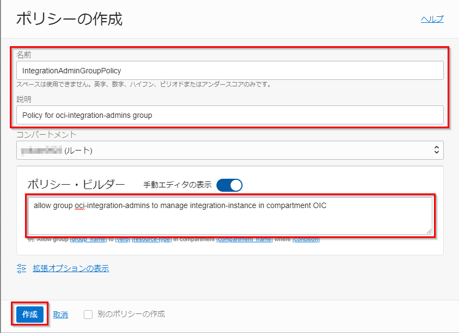This screenshot has height=333, width=459.
Task: Click the compartment dropdown chevron arrows
Action: (x=435, y=150)
